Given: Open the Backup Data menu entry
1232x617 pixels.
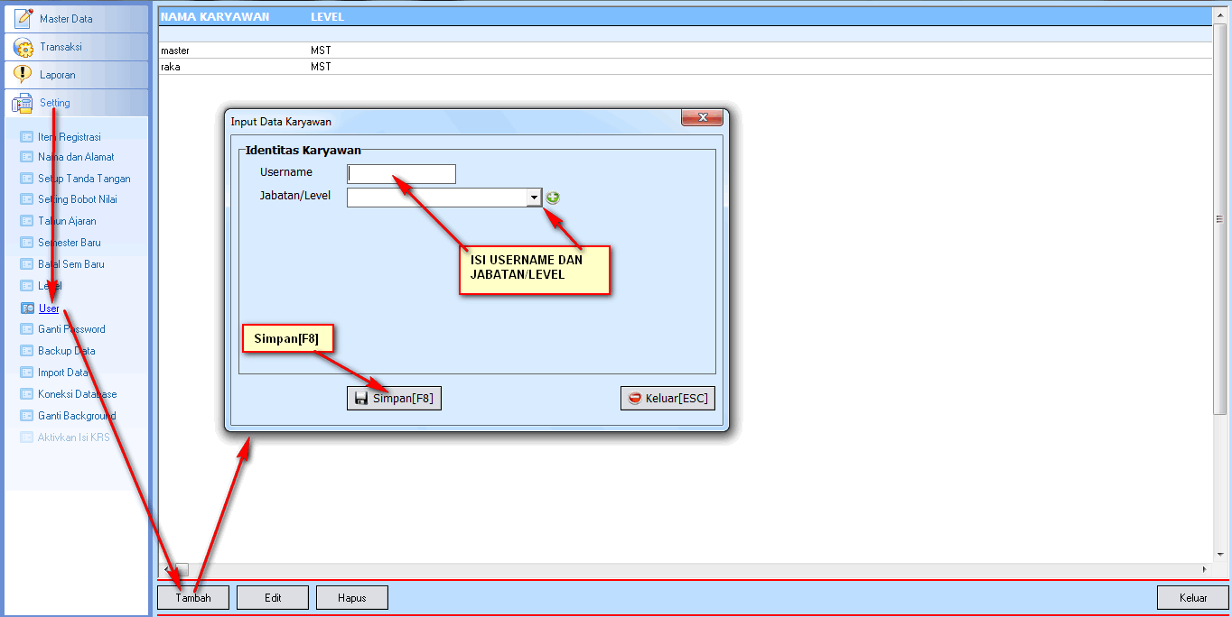Looking at the screenshot, I should [67, 351].
